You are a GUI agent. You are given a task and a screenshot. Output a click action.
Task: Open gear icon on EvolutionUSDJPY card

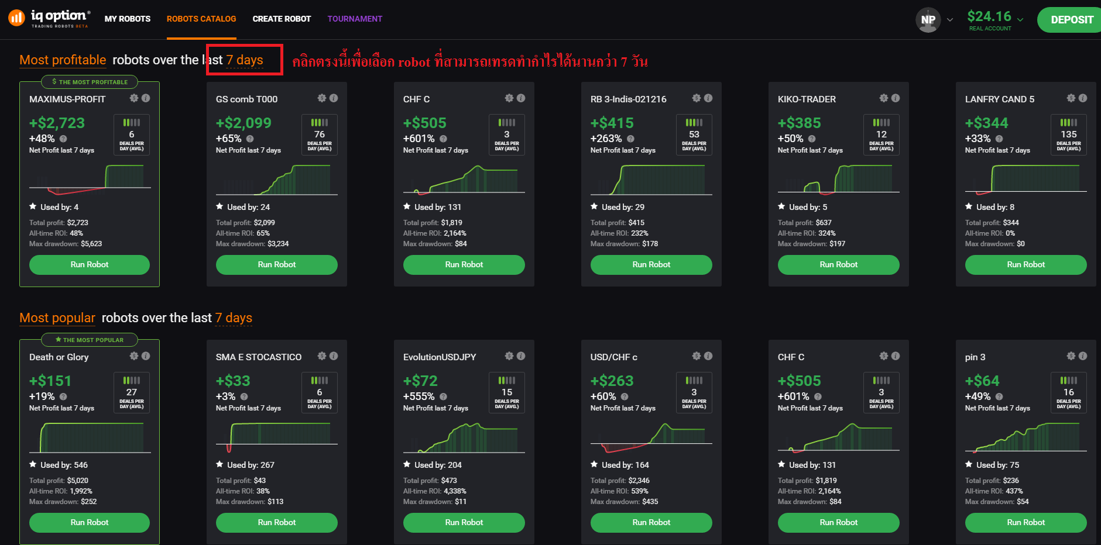pyautogui.click(x=509, y=356)
